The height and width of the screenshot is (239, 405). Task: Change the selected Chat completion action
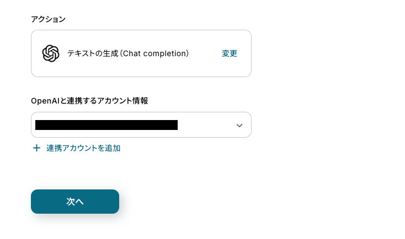click(230, 53)
